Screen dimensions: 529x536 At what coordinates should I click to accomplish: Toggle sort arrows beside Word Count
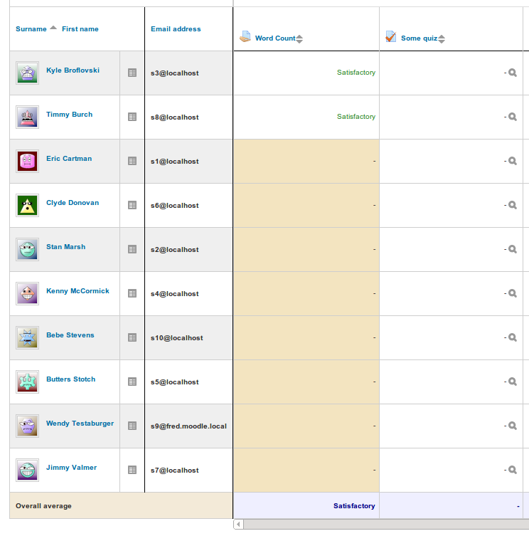pyautogui.click(x=299, y=39)
